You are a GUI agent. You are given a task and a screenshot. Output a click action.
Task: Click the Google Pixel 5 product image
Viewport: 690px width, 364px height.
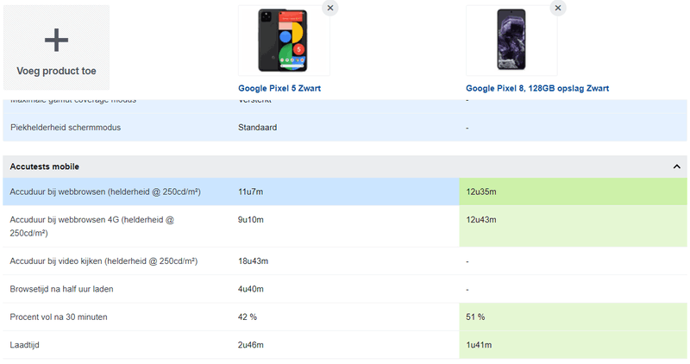pyautogui.click(x=284, y=41)
